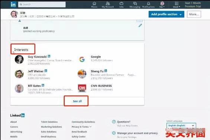The image size is (210, 140).
Task: Focus the Search input field
Action: (42, 4)
